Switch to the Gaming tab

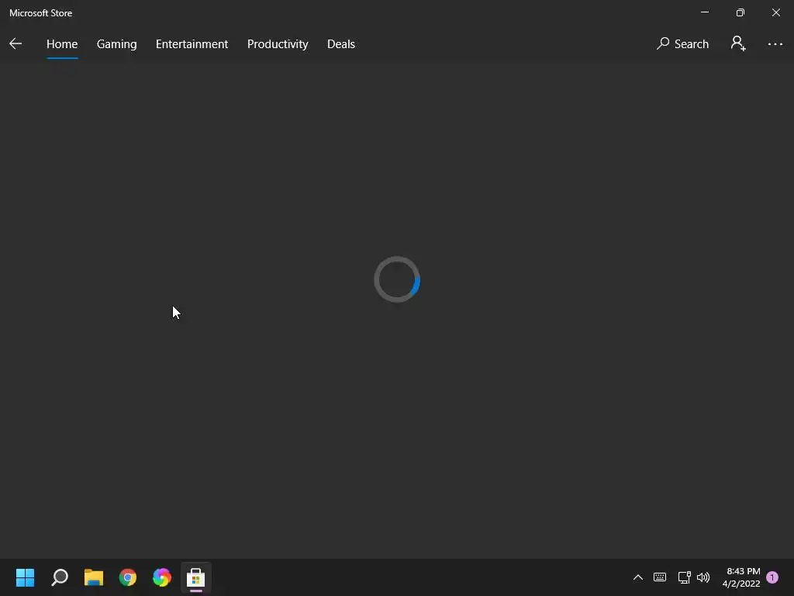point(116,44)
